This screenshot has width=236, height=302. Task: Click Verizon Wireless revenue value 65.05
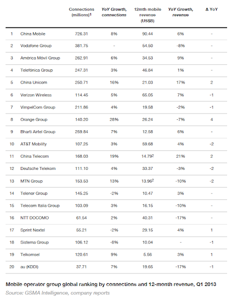pyautogui.click(x=147, y=95)
